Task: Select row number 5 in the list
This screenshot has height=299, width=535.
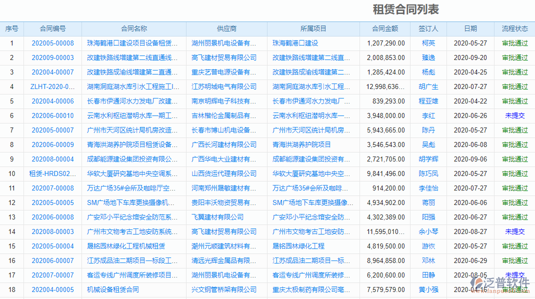Action: [x=11, y=101]
